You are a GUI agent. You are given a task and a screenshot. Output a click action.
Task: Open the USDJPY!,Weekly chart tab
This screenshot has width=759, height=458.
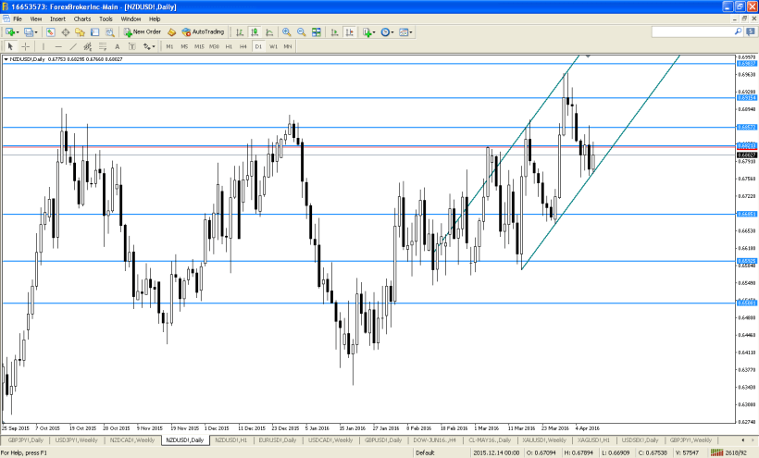pos(76,440)
